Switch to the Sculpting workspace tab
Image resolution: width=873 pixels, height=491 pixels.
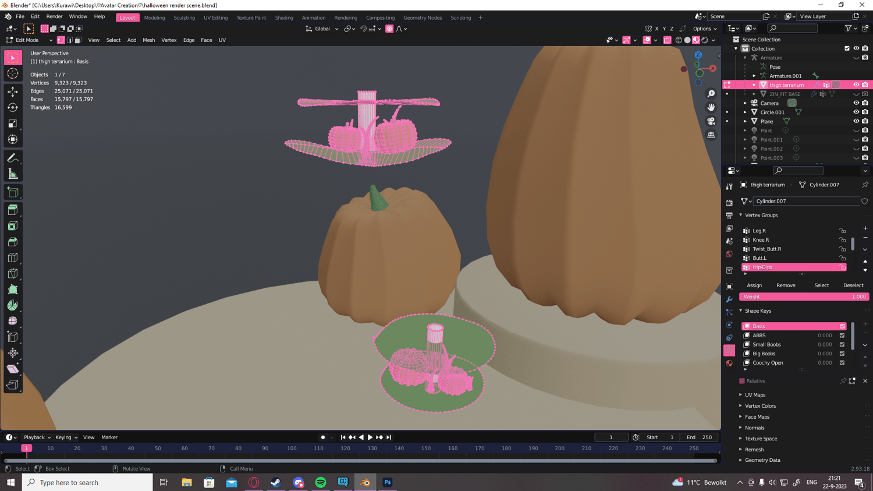click(x=184, y=17)
